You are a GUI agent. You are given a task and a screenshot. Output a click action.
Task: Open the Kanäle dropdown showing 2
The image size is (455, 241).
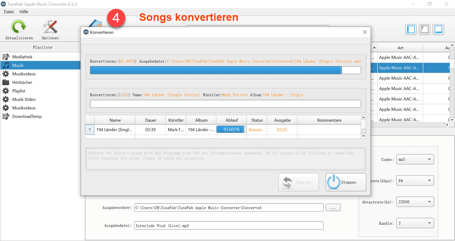(x=415, y=223)
